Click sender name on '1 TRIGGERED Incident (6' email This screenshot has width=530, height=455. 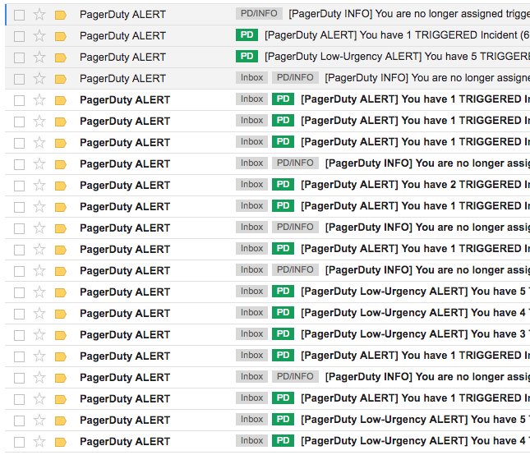[122, 36]
